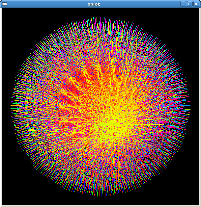
Task: Minimize the xplot window
Action: point(183,4)
